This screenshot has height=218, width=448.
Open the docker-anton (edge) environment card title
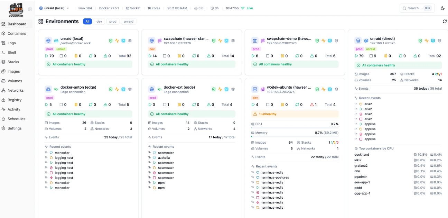(x=78, y=87)
